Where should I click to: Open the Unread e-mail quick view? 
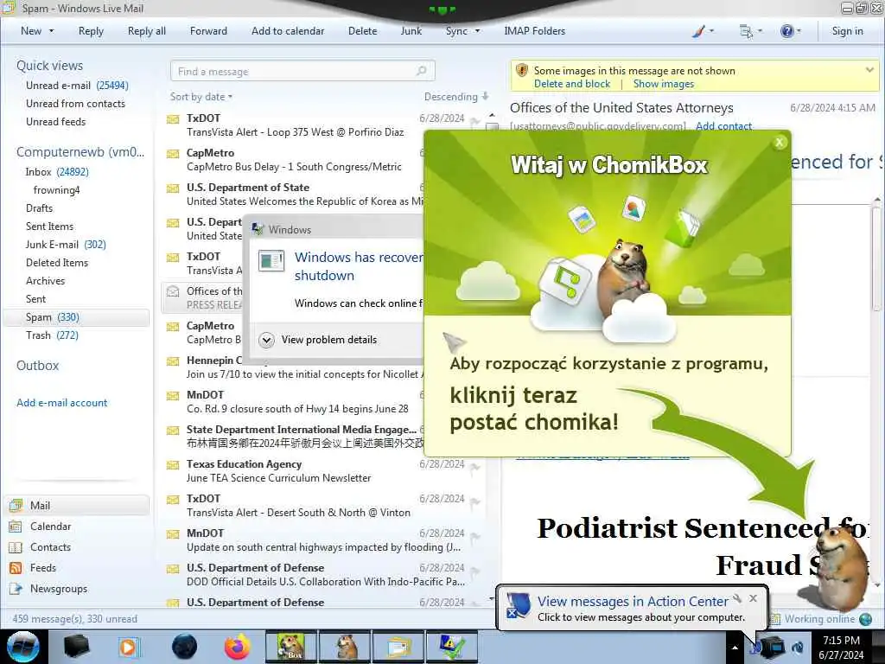pos(77,86)
